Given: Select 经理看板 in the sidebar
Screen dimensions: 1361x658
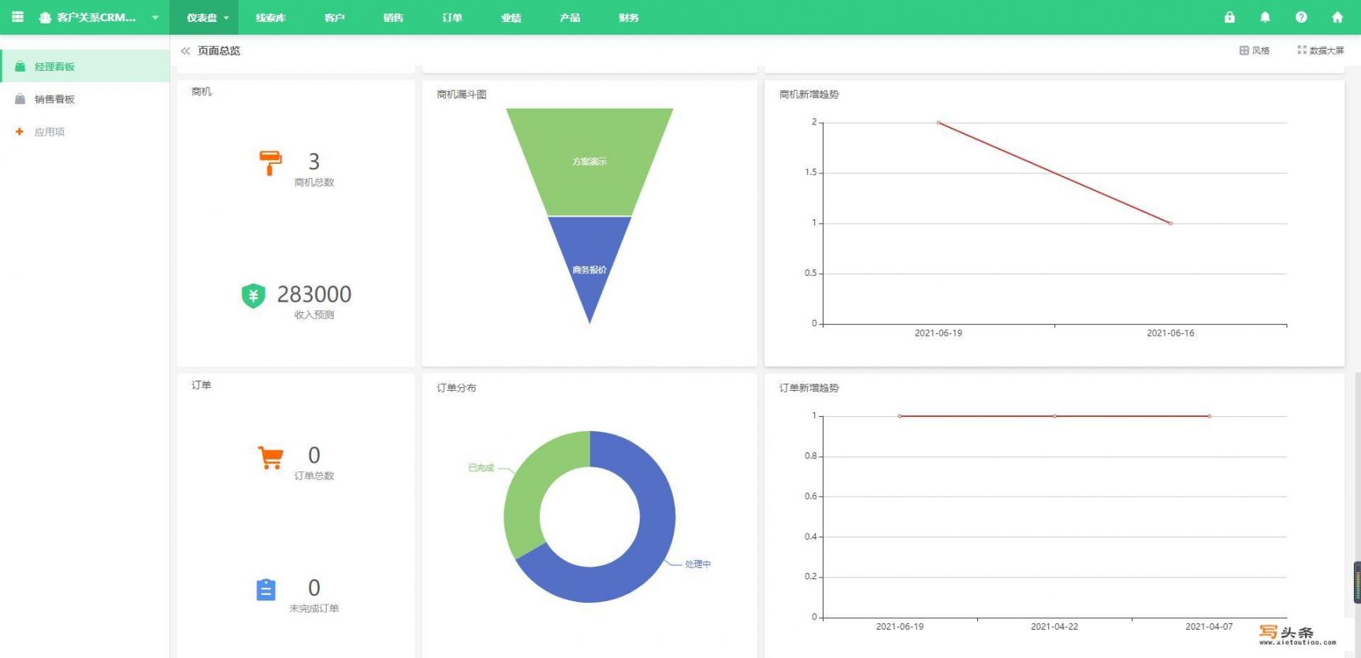Looking at the screenshot, I should click(x=85, y=66).
